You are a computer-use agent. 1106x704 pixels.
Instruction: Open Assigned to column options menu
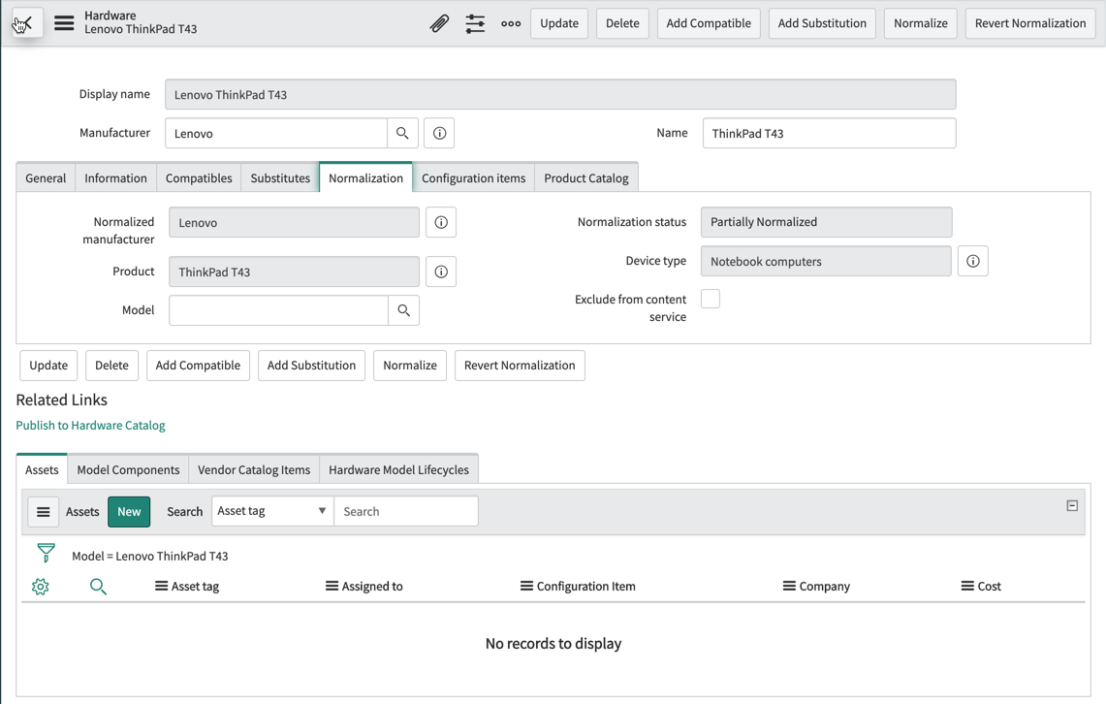point(332,587)
